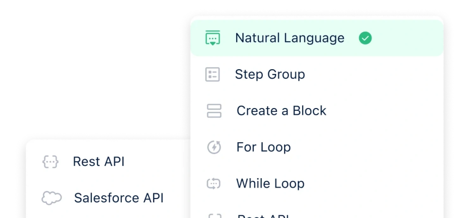Click the Step Group checklist icon
This screenshot has width=475, height=218.
click(212, 75)
